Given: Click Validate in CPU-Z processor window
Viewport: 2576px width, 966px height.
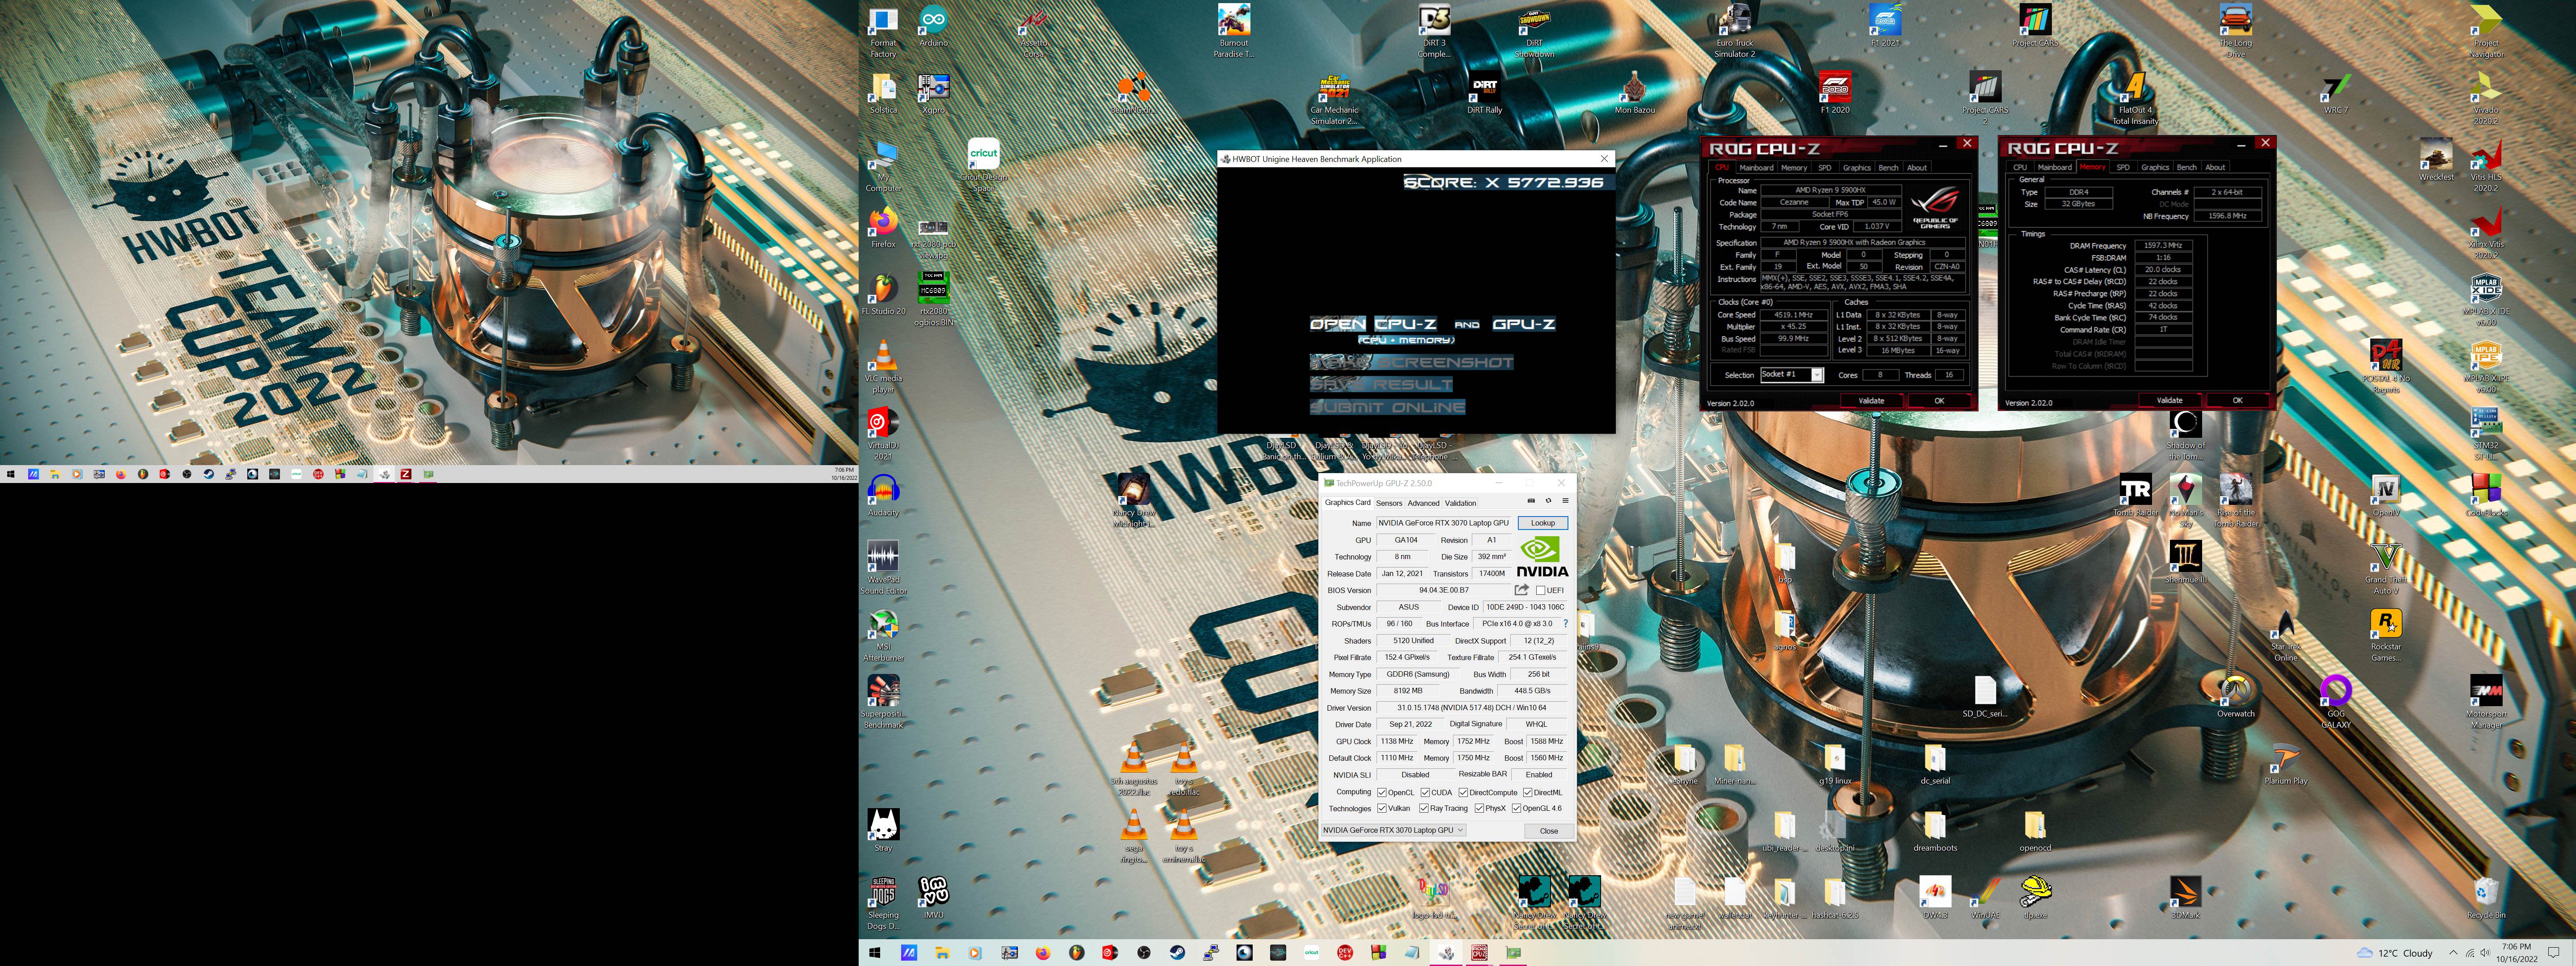Looking at the screenshot, I should point(1871,401).
